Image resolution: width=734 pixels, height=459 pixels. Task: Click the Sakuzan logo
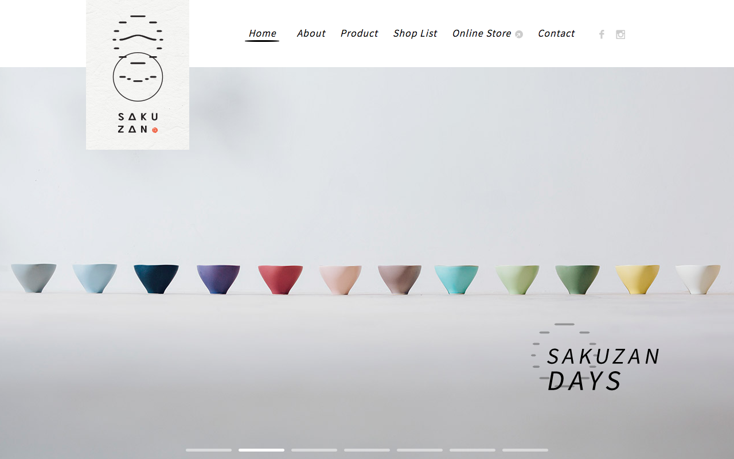(x=138, y=75)
